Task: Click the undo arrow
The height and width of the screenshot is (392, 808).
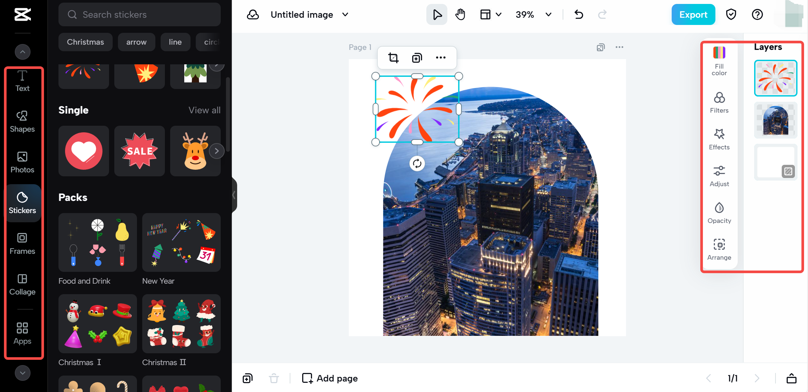Action: point(579,15)
